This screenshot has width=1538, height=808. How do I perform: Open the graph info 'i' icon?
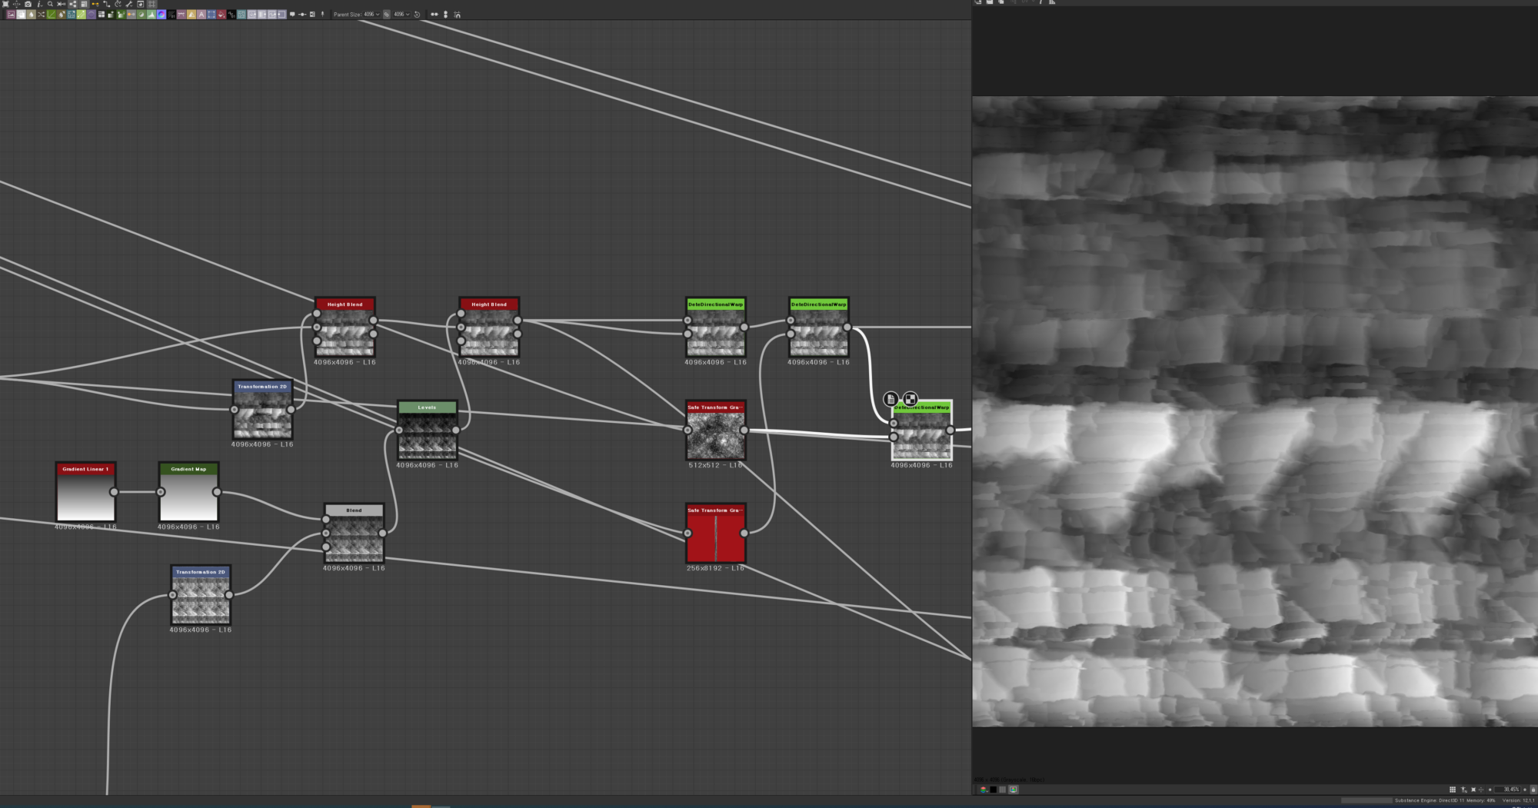click(x=39, y=4)
